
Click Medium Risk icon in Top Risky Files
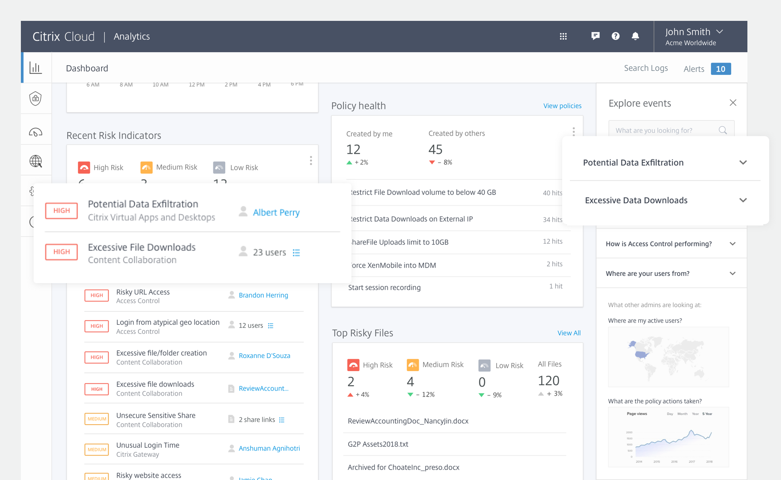pos(413,365)
